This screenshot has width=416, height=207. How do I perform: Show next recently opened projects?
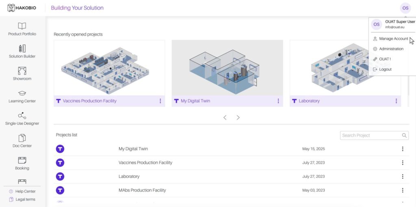pos(238,117)
